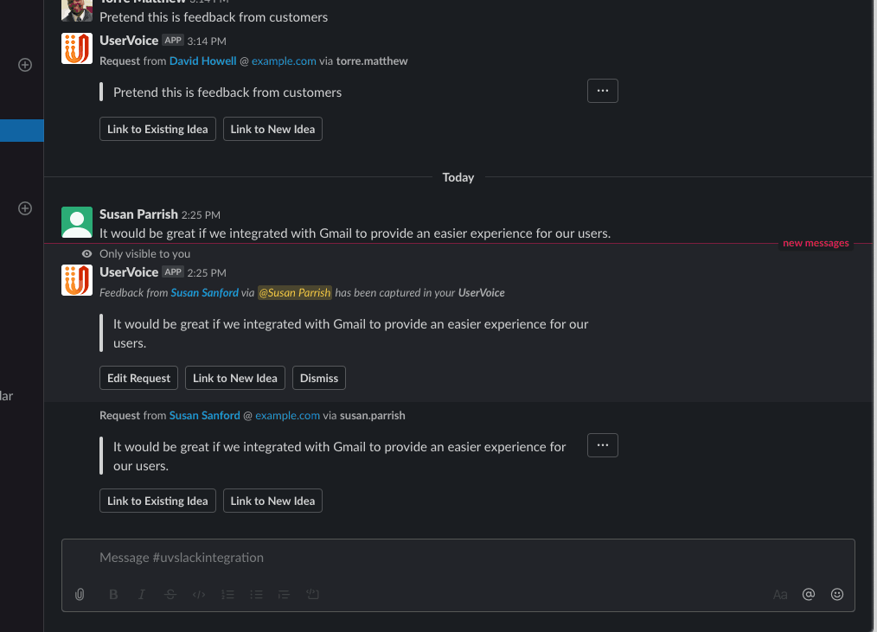Open more options for David Howell's request
The width and height of the screenshot is (877, 632).
602,91
